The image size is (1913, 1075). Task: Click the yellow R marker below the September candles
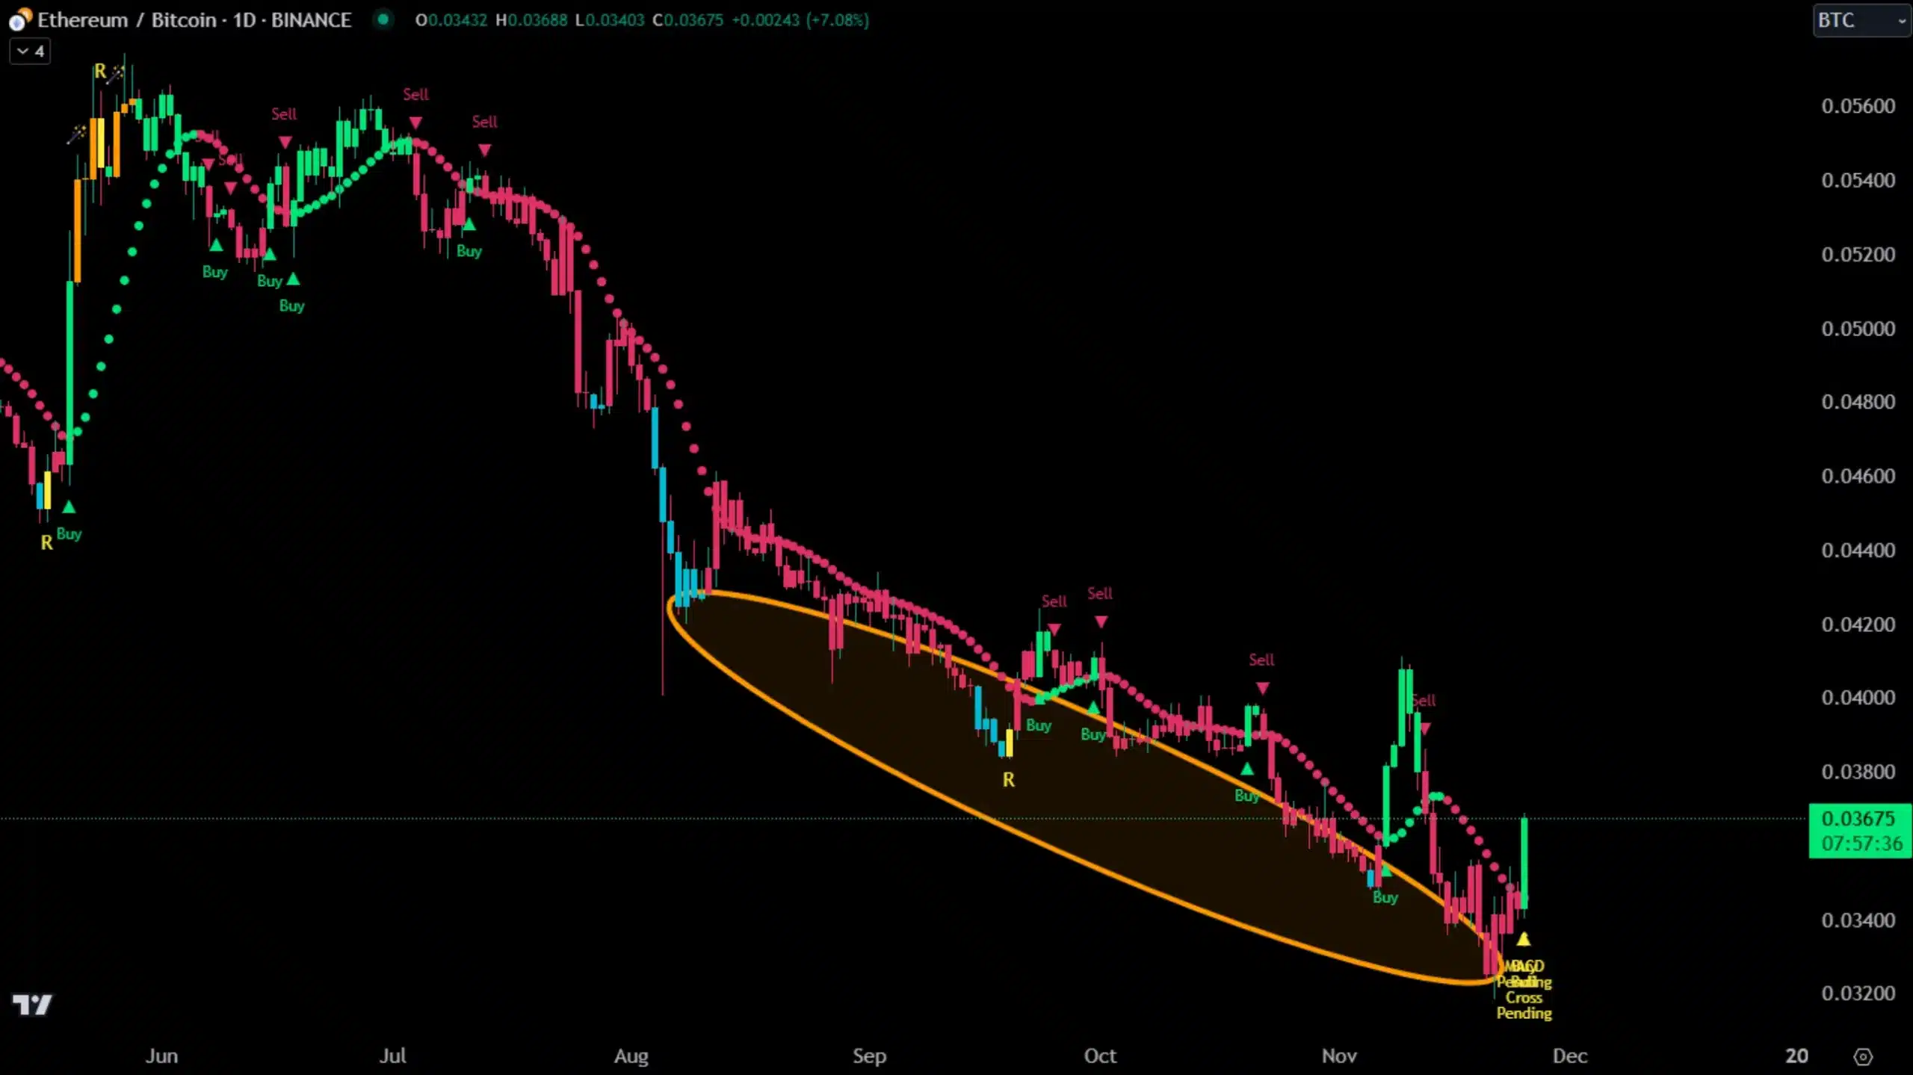point(1008,780)
